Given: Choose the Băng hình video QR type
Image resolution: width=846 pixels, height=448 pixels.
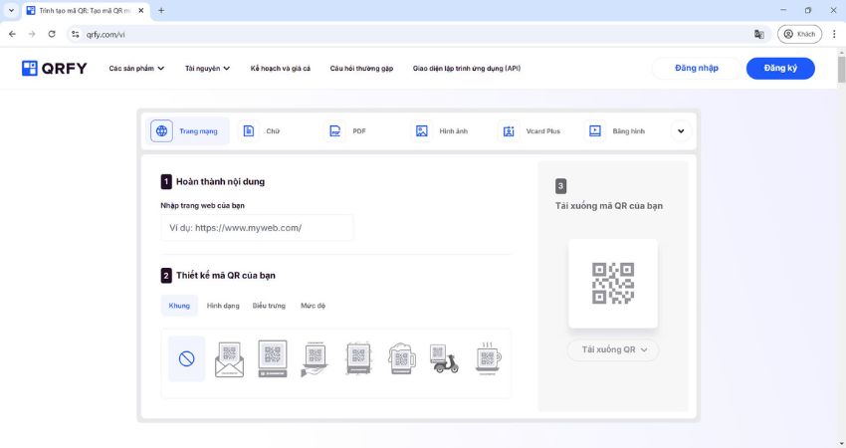Looking at the screenshot, I should (x=616, y=131).
